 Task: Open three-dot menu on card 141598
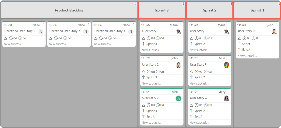coord(133,25)
